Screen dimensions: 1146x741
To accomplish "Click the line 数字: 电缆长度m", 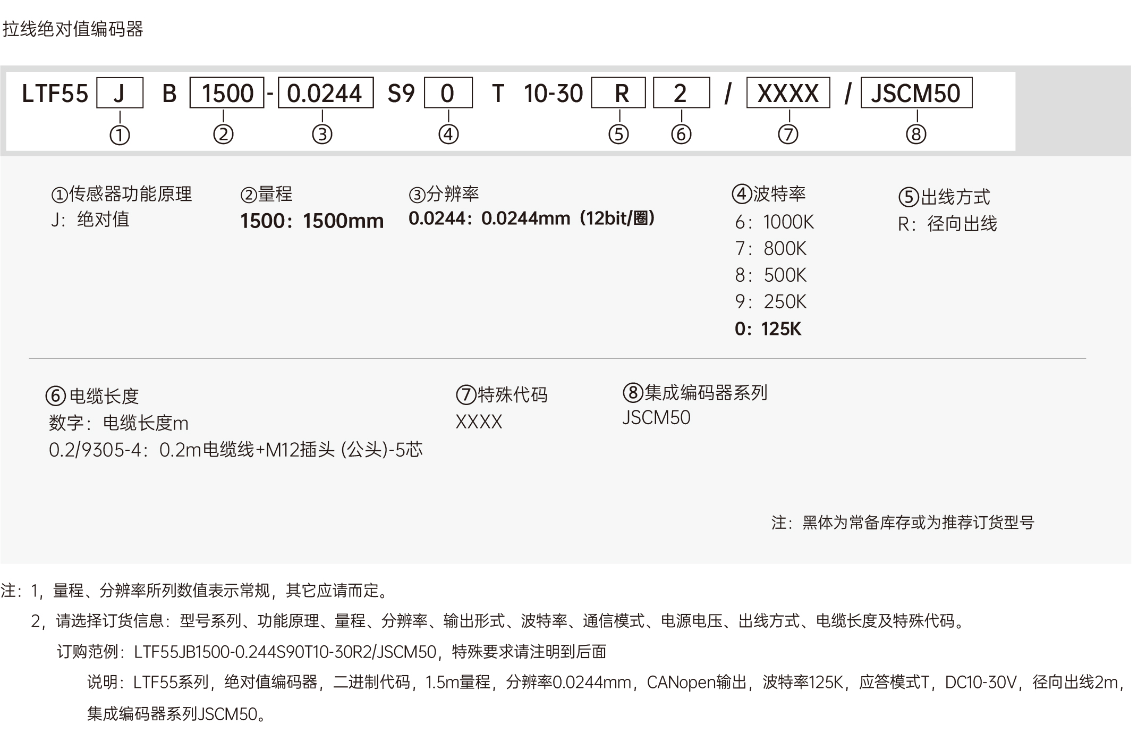I will point(118,423).
